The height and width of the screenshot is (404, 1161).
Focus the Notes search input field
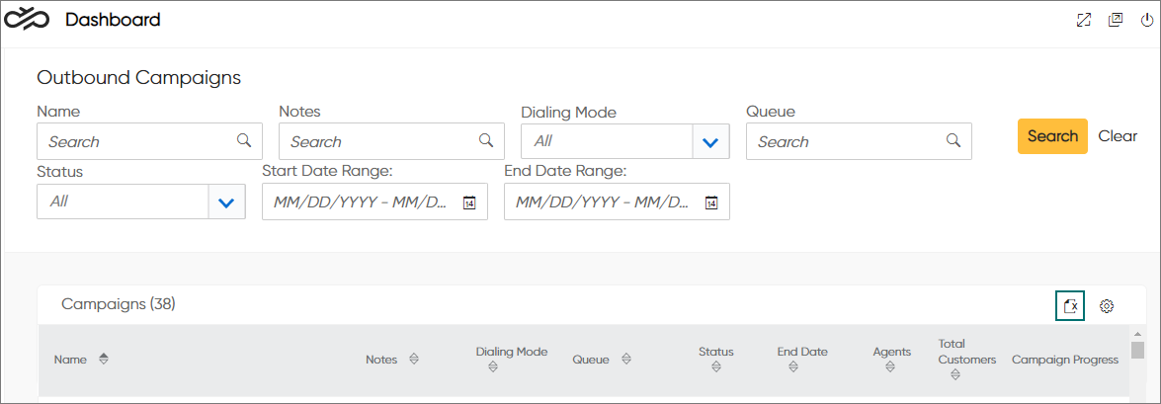(391, 141)
